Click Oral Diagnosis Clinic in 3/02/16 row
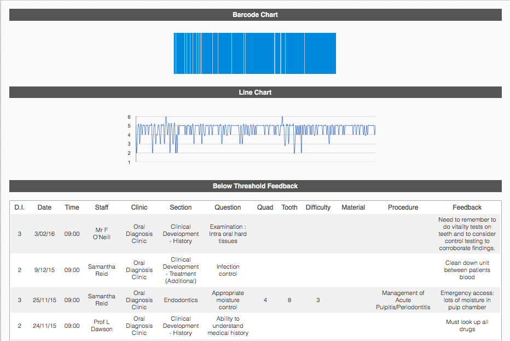The image size is (510, 341). [139, 234]
